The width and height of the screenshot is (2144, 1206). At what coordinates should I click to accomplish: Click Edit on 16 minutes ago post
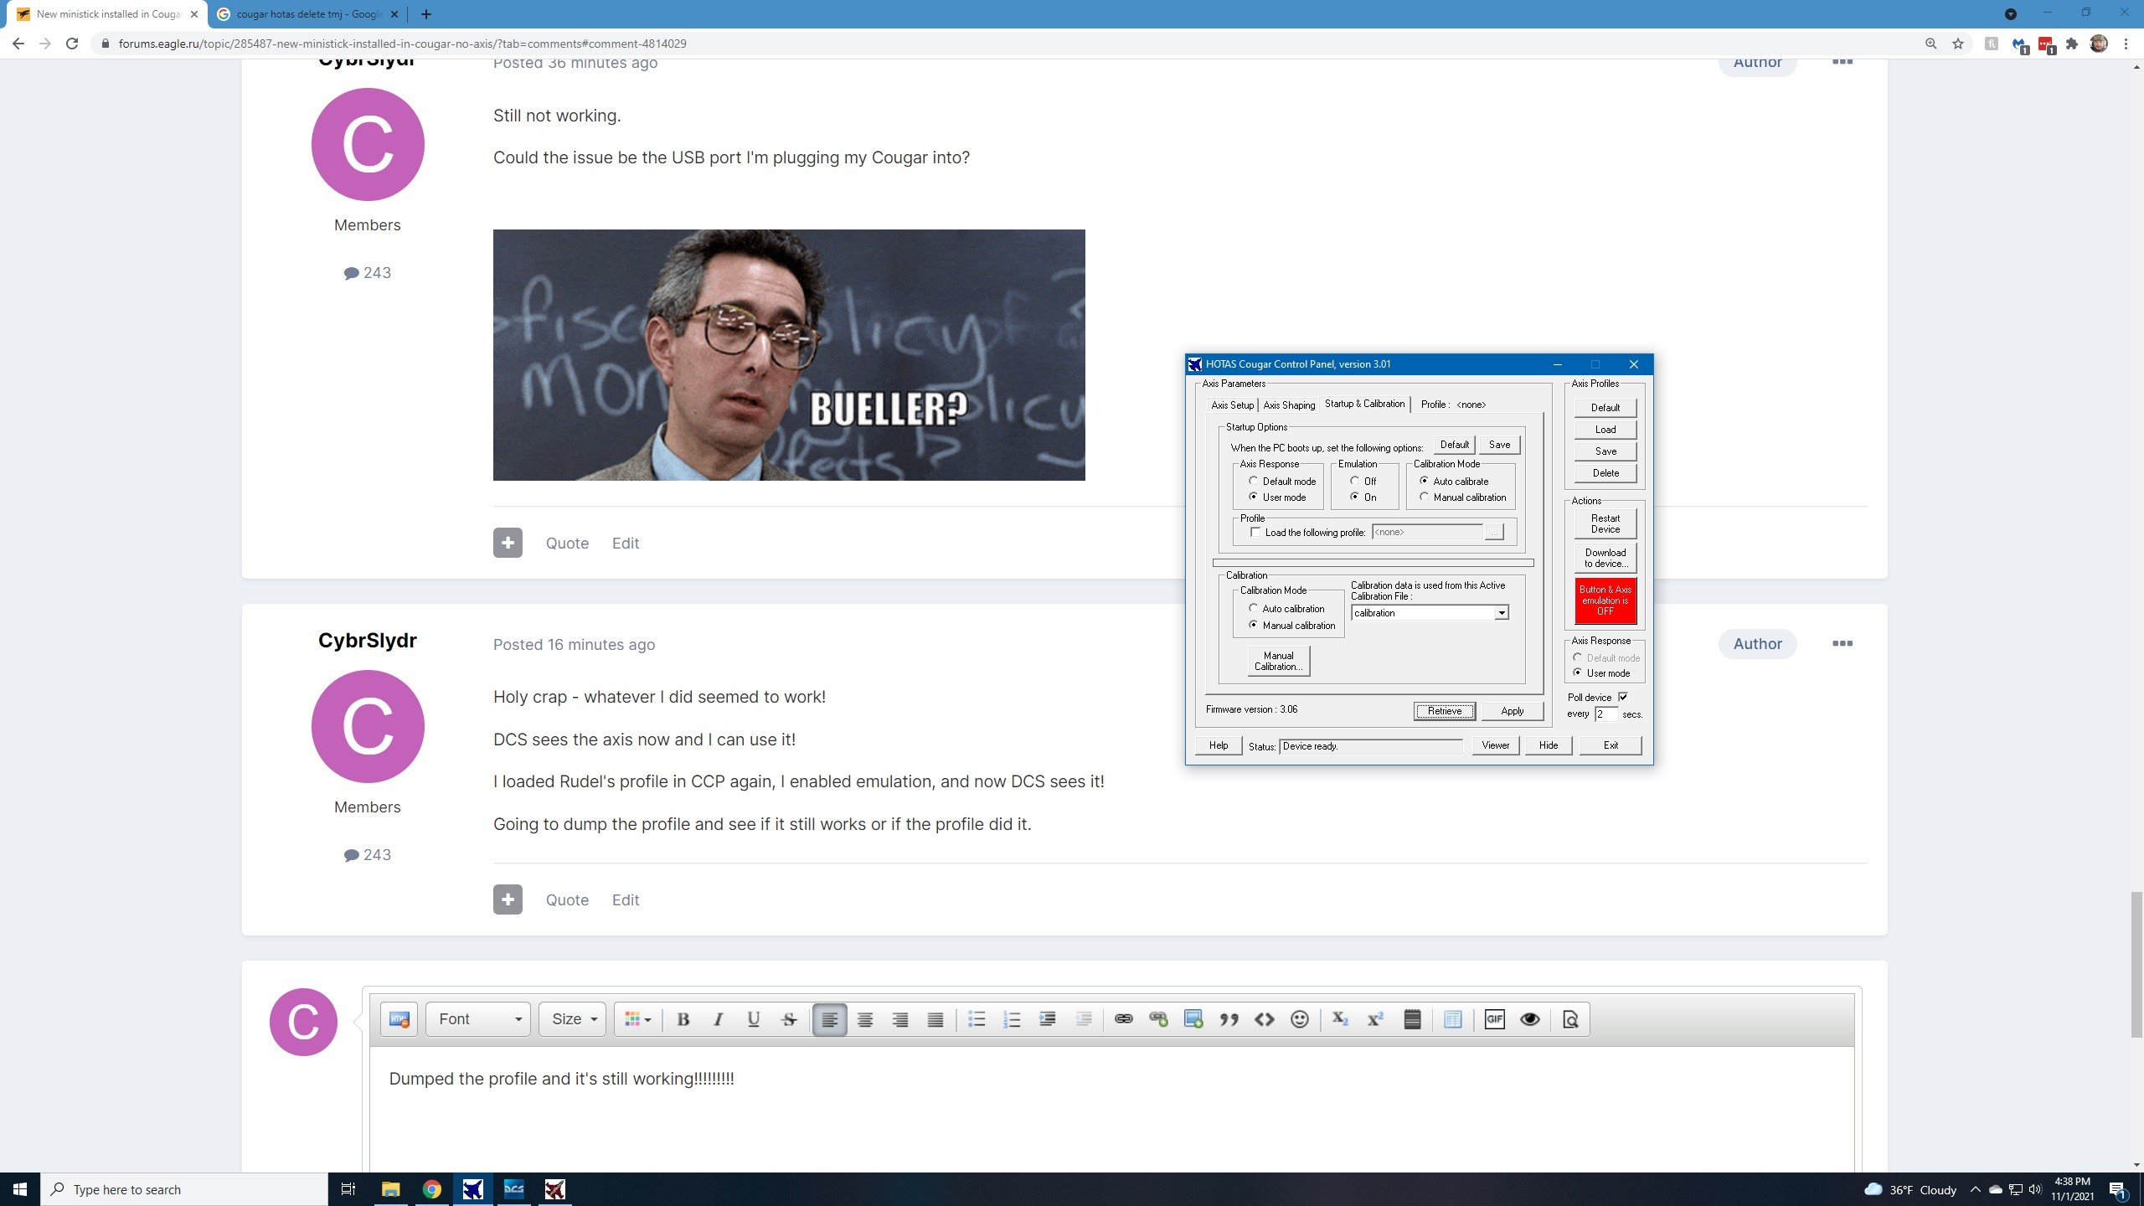pyautogui.click(x=626, y=899)
